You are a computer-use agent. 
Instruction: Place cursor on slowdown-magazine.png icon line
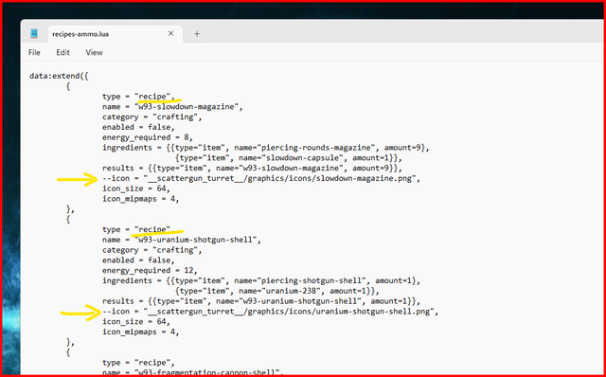(x=261, y=179)
